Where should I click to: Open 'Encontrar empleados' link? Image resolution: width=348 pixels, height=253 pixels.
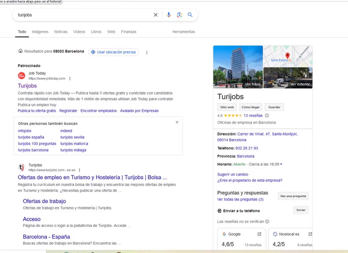coord(99,110)
